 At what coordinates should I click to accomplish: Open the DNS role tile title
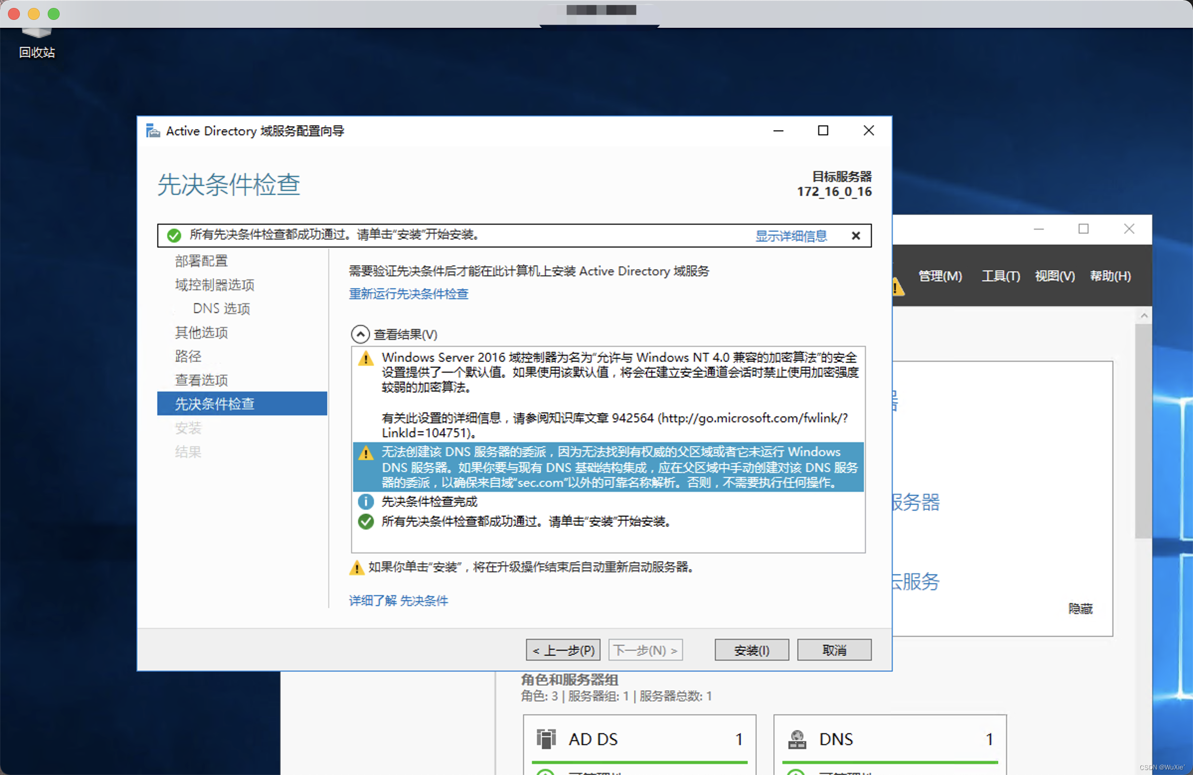click(x=836, y=739)
